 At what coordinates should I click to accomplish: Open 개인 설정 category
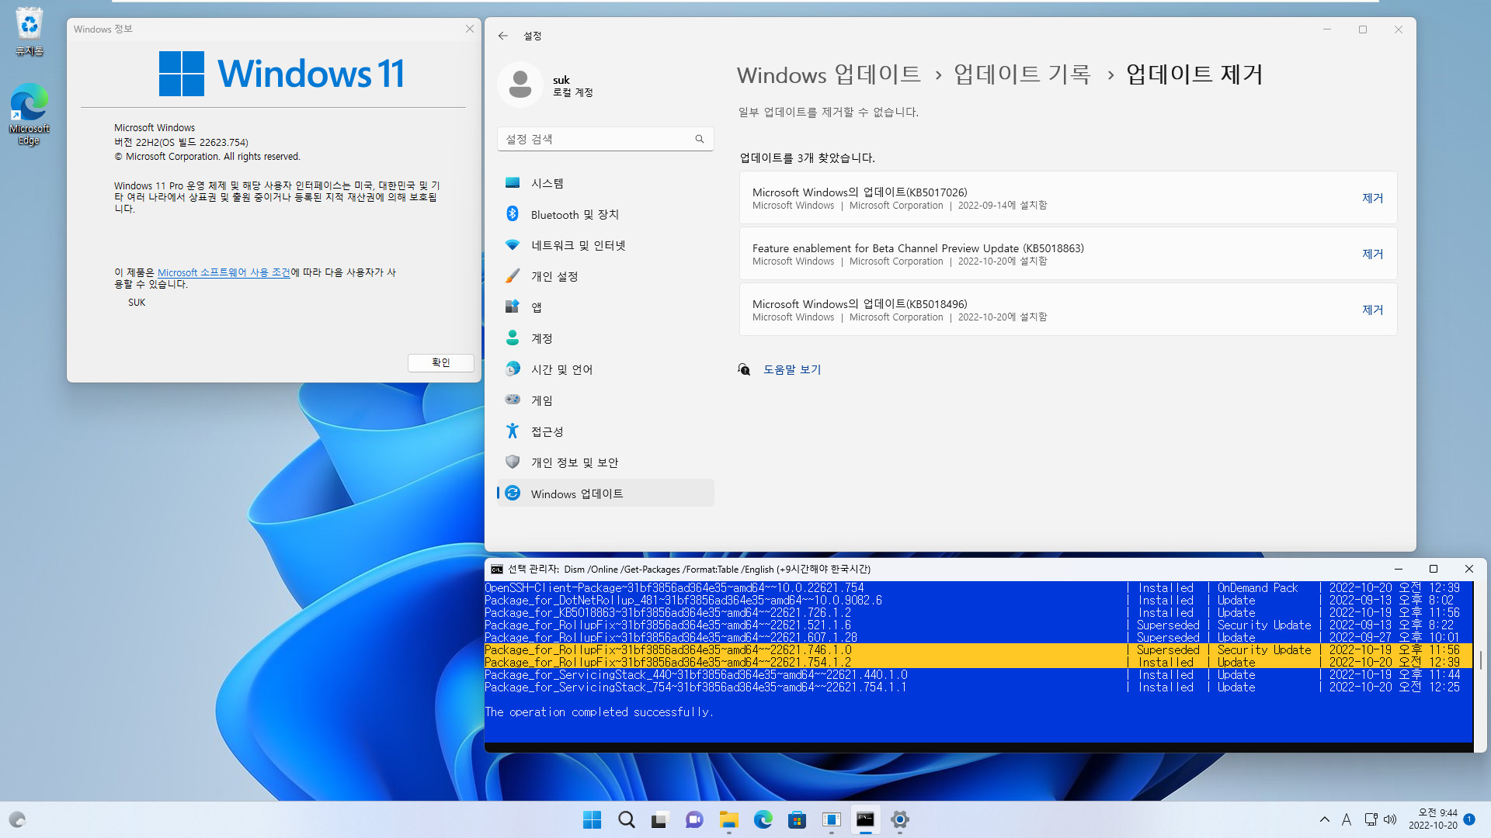pos(606,276)
